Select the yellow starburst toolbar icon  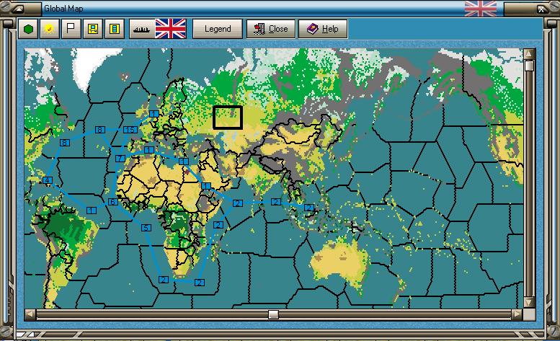click(50, 29)
